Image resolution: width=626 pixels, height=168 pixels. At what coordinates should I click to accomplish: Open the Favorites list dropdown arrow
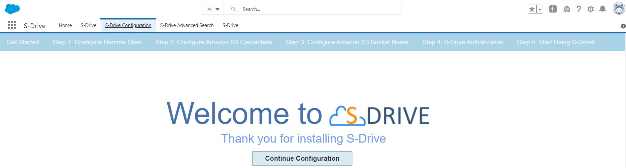[540, 9]
